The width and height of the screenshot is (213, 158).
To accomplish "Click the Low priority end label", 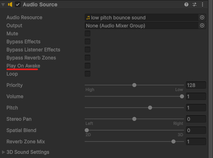I will (179, 90).
